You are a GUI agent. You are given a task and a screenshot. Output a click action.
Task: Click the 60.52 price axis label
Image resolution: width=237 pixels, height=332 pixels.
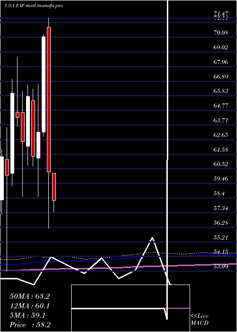tap(221, 164)
